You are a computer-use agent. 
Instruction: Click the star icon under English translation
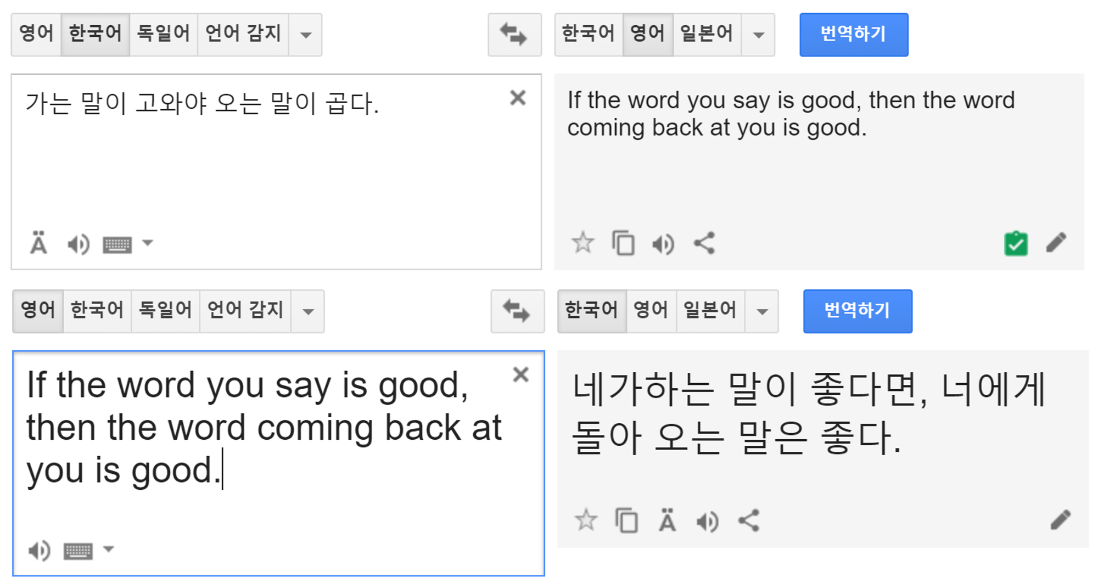coord(582,243)
